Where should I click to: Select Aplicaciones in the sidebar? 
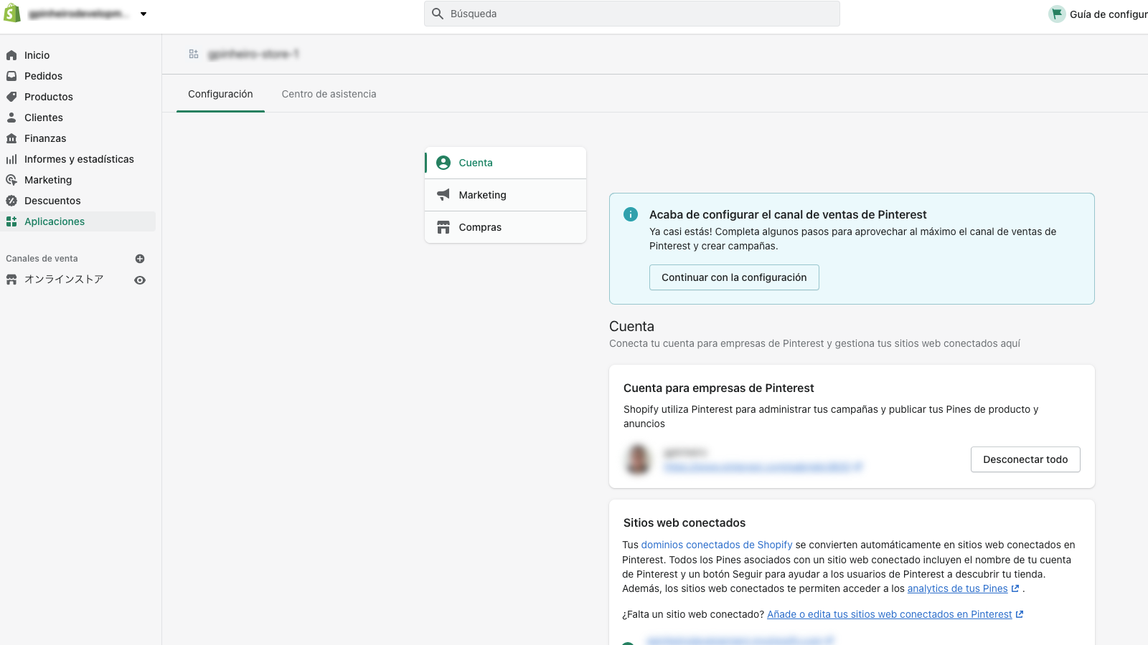pyautogui.click(x=77, y=221)
